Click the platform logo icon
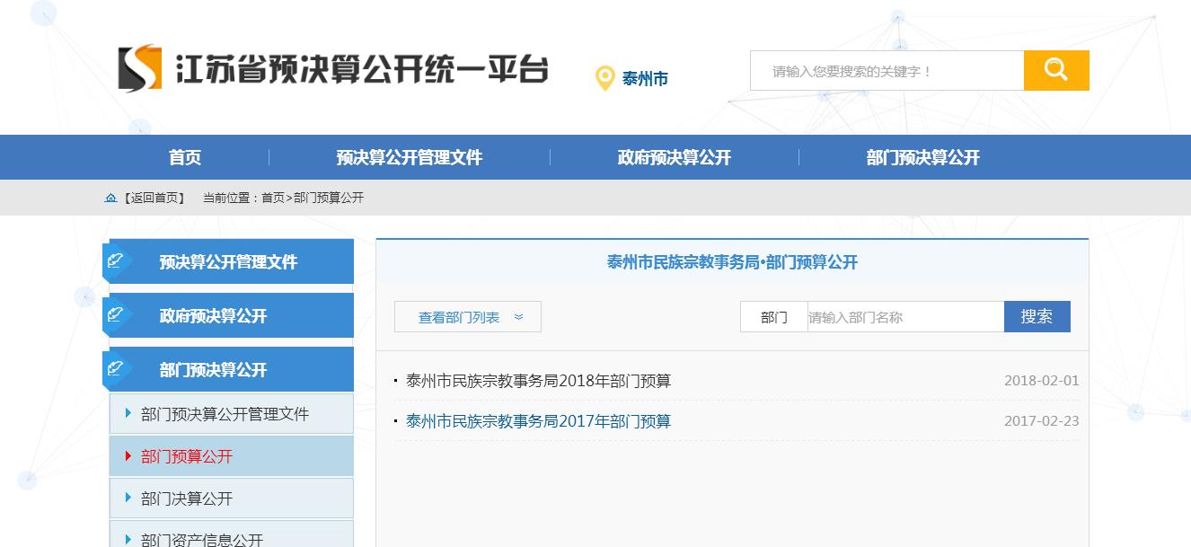The image size is (1191, 547). pos(140,69)
